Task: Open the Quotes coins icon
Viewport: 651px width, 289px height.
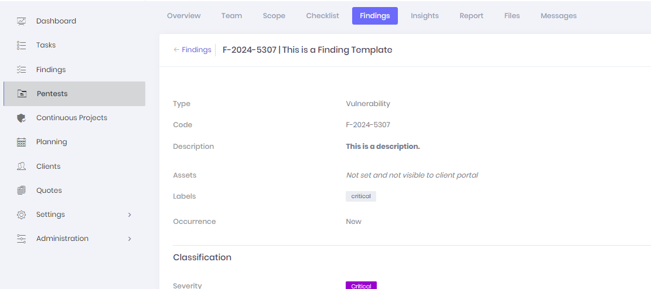Action: pos(22,190)
